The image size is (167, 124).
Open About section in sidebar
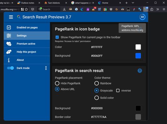pyautogui.click(x=27, y=60)
